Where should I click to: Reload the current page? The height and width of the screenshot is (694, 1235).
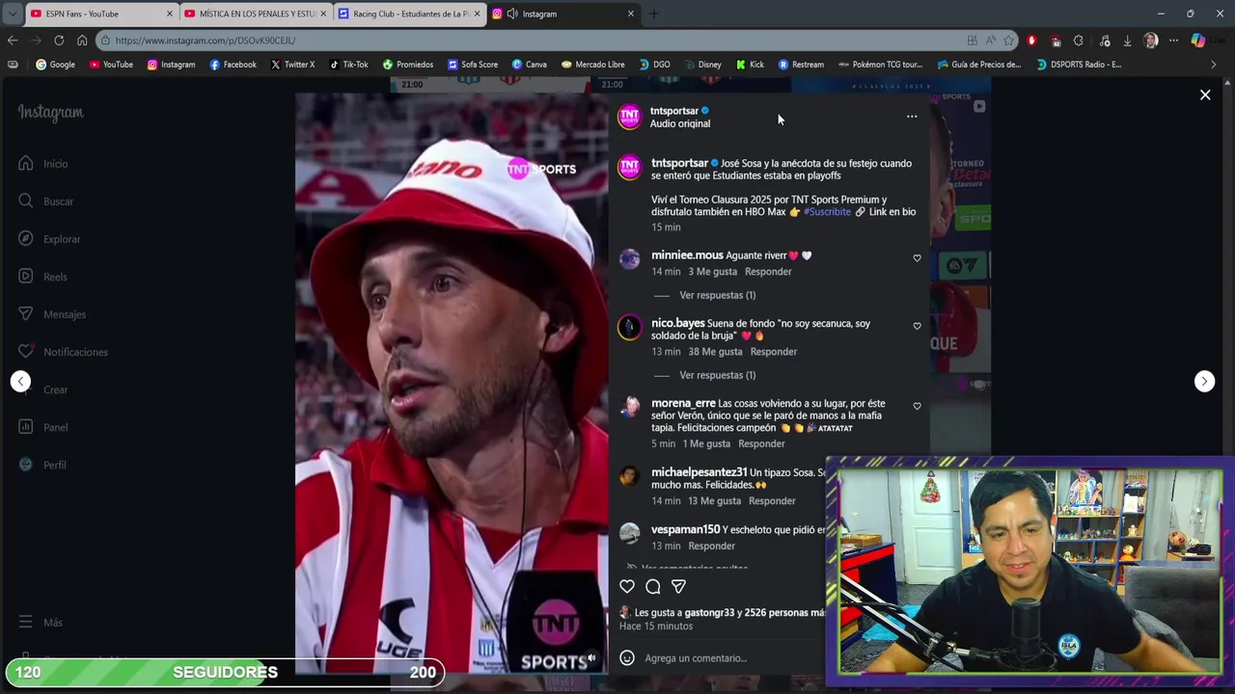[59, 40]
